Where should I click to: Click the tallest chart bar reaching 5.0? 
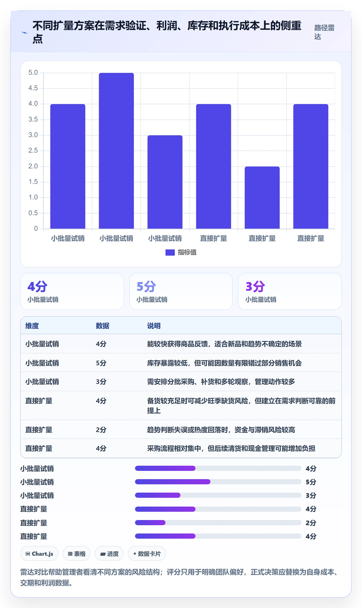(116, 151)
